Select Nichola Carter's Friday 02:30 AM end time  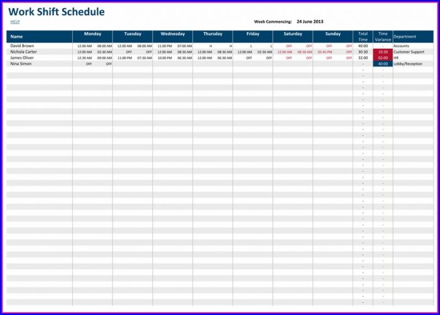click(265, 52)
